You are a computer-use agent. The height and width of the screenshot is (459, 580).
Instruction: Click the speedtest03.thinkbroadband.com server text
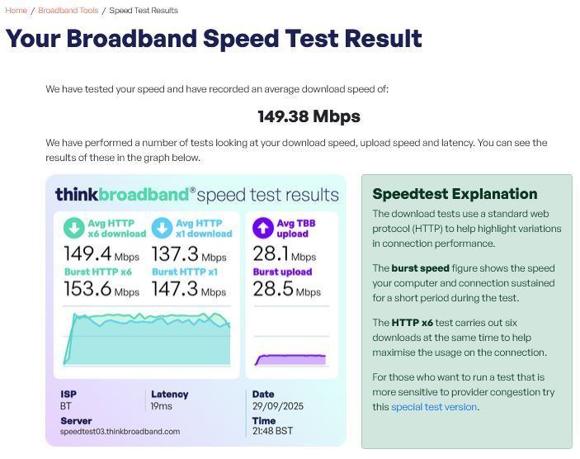(120, 432)
